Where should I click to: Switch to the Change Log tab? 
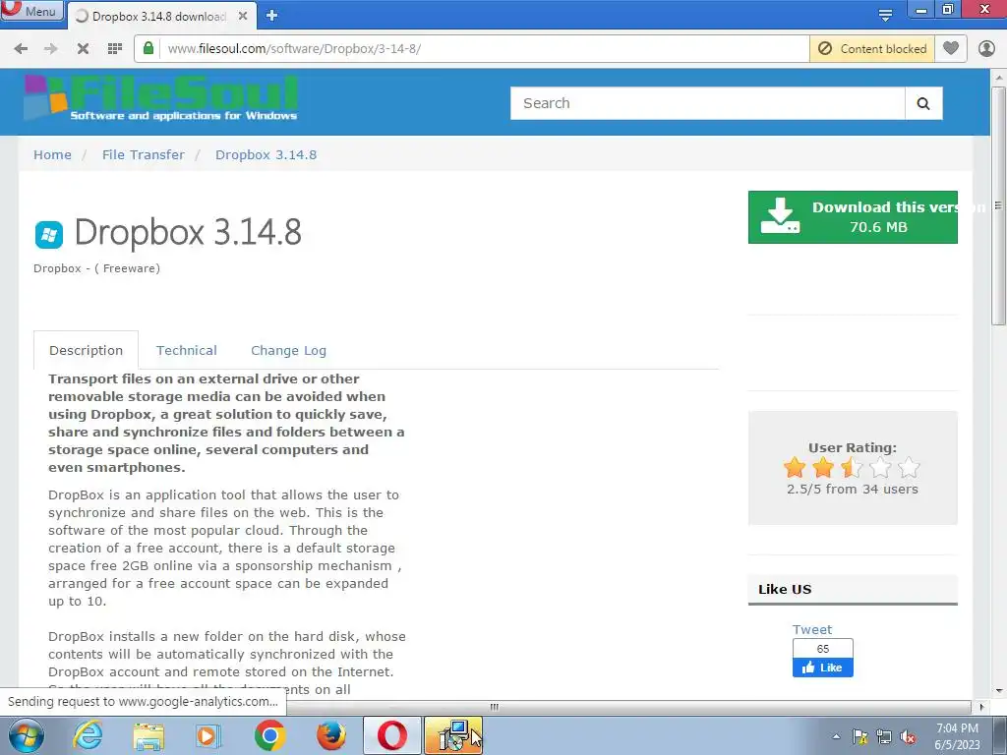pos(288,351)
